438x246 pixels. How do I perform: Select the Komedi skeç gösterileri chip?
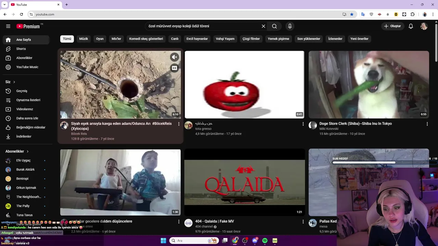click(146, 39)
